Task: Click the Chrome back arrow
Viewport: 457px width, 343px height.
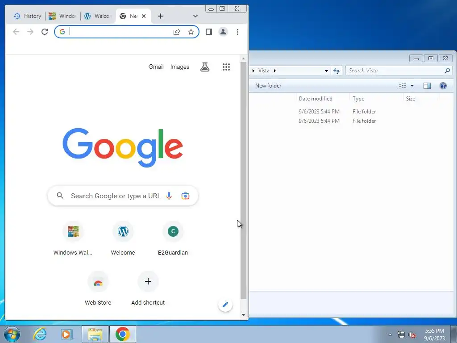Action: [x=16, y=32]
